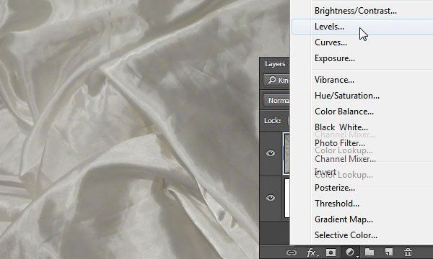
Task: Hide the bottom layer using its eye icon
Action: pos(271,198)
